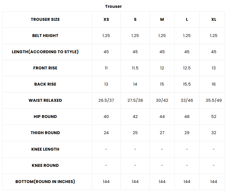Select thigh round value 27
Screen dimensions: 227x194
162,133
